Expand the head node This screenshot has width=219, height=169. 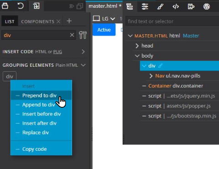(x=137, y=46)
